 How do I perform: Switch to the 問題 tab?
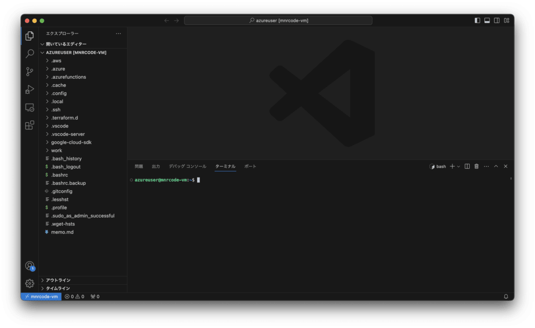click(139, 167)
